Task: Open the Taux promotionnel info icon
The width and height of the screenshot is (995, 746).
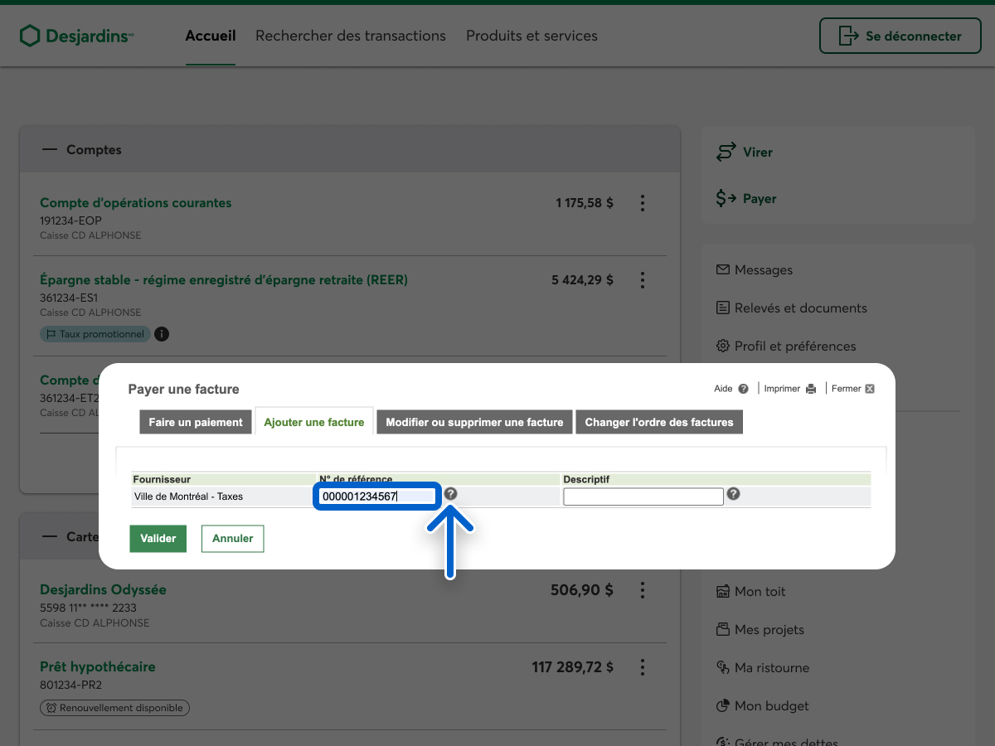Action: (162, 334)
